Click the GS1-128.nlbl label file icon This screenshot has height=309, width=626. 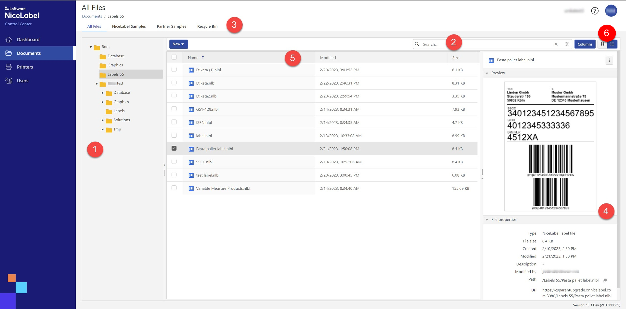pyautogui.click(x=191, y=109)
